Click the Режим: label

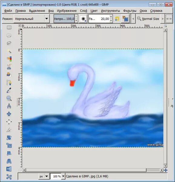[x=8, y=19]
